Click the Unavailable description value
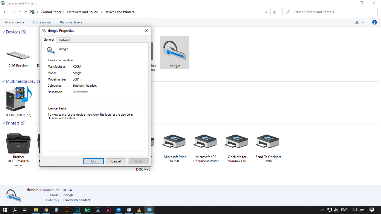The height and width of the screenshot is (214, 381). (x=81, y=92)
